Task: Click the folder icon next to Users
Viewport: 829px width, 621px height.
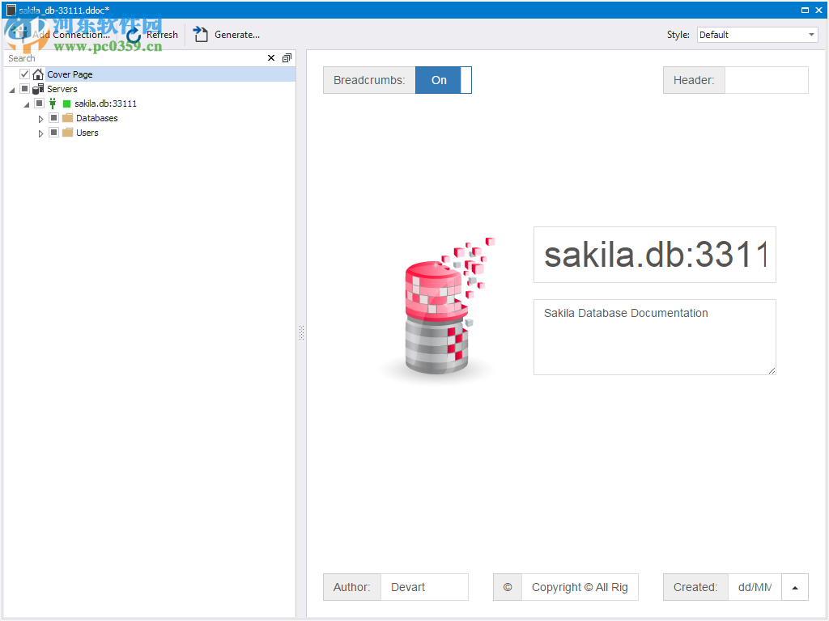Action: point(66,133)
